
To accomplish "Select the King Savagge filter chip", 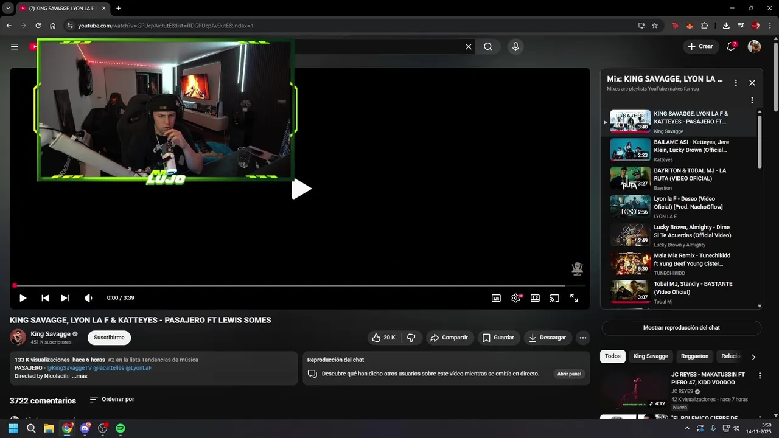I will point(651,356).
